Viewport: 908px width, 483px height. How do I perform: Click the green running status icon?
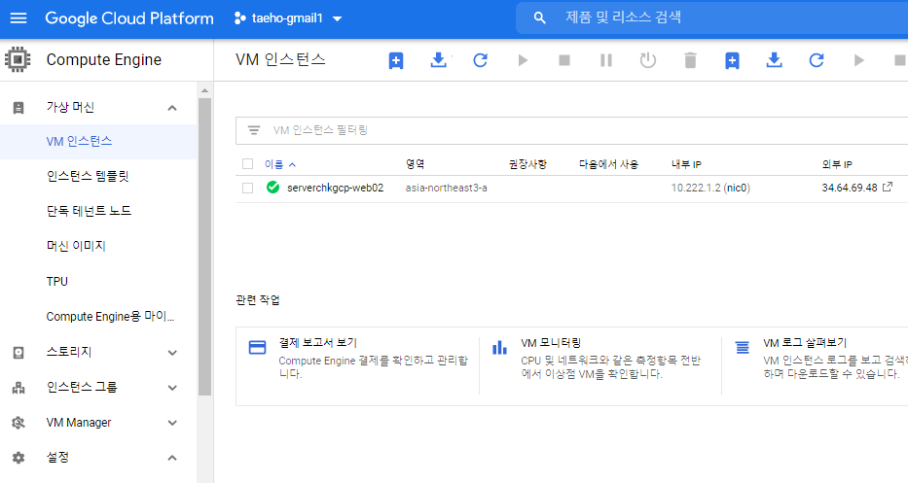[272, 188]
